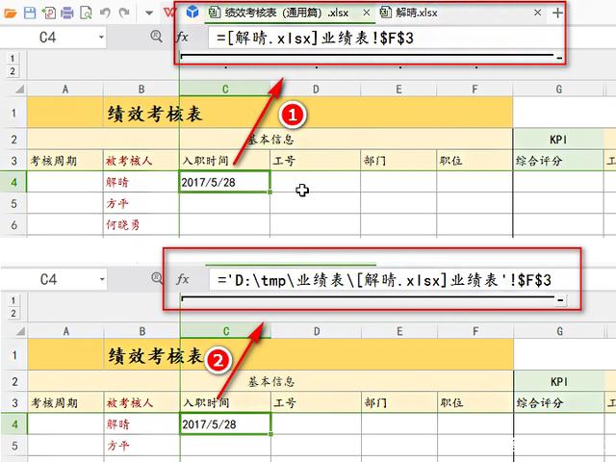Click cell 2017/5/28 in upper screenshot
Viewport: 616px width, 462px height.
224,182
